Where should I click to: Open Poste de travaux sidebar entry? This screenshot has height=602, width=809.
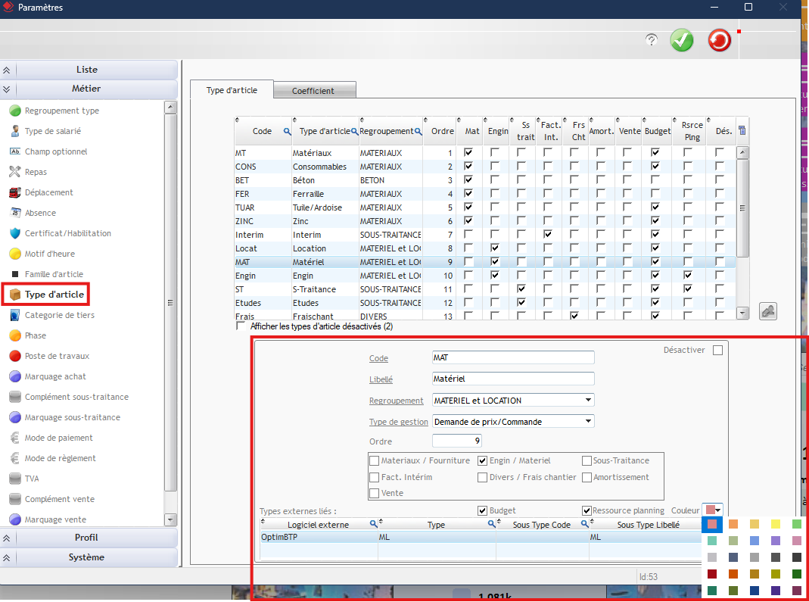coord(57,356)
